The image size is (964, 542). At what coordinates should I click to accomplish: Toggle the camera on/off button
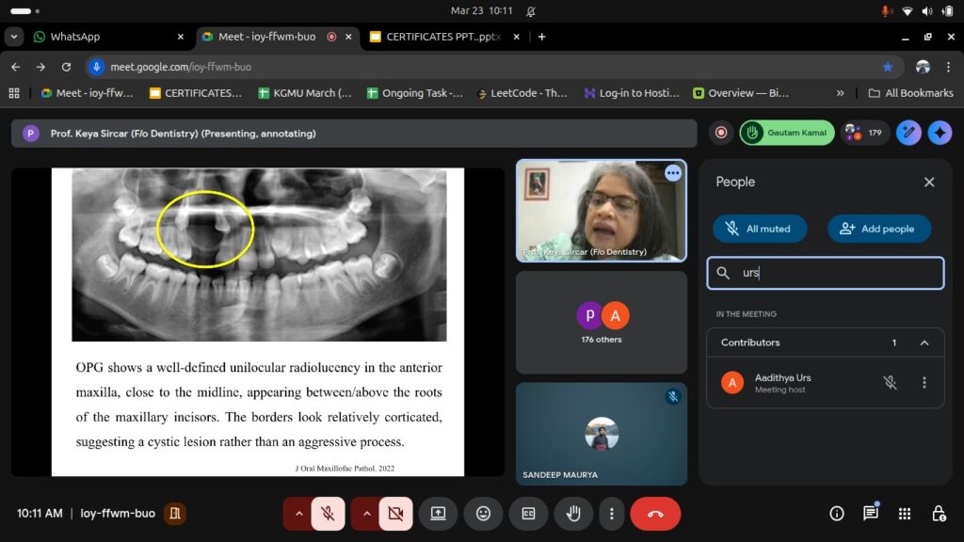[x=395, y=514]
